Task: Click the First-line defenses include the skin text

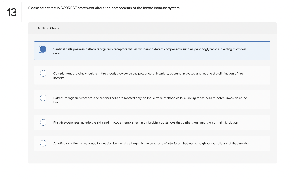Action: coord(146,122)
